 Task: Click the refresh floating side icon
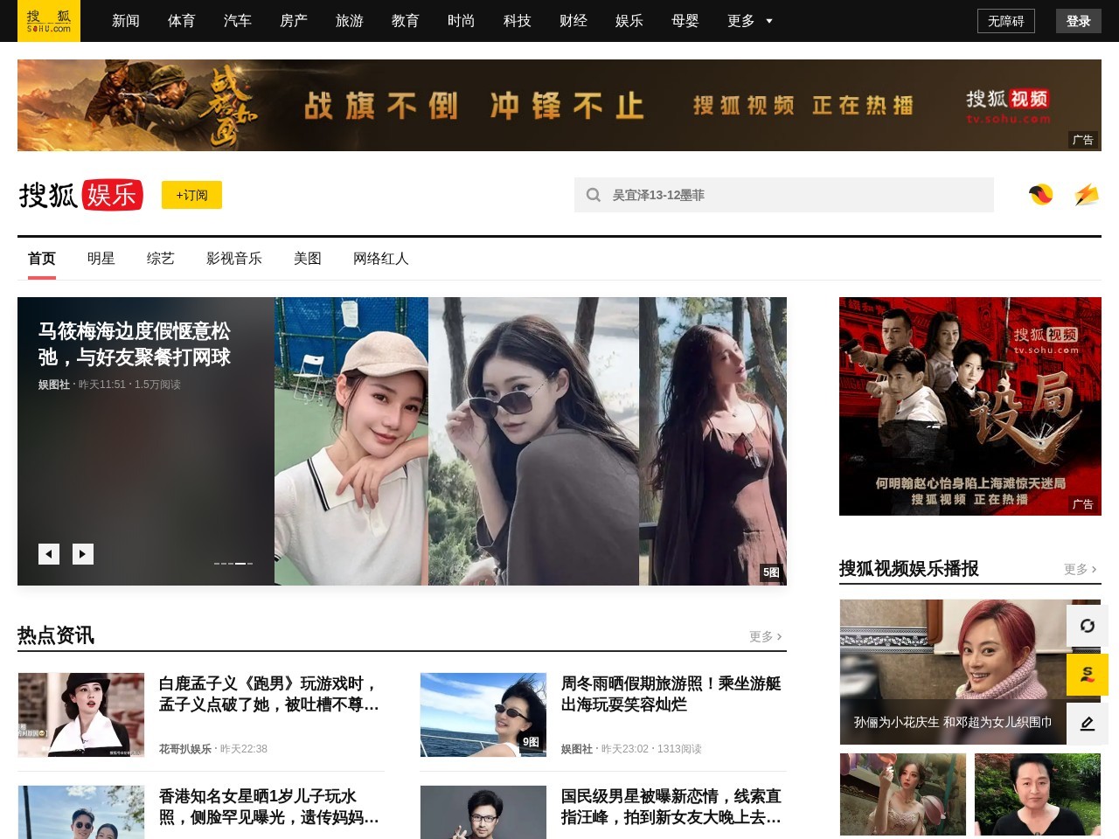pos(1088,626)
